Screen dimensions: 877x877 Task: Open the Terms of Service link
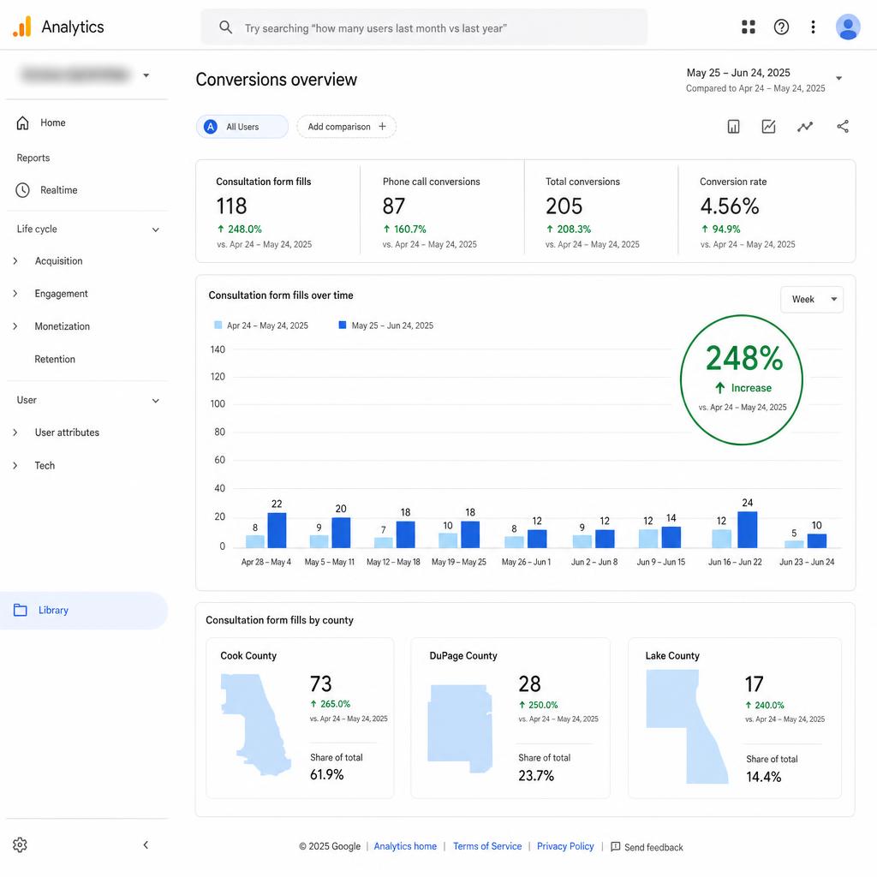[x=487, y=846]
